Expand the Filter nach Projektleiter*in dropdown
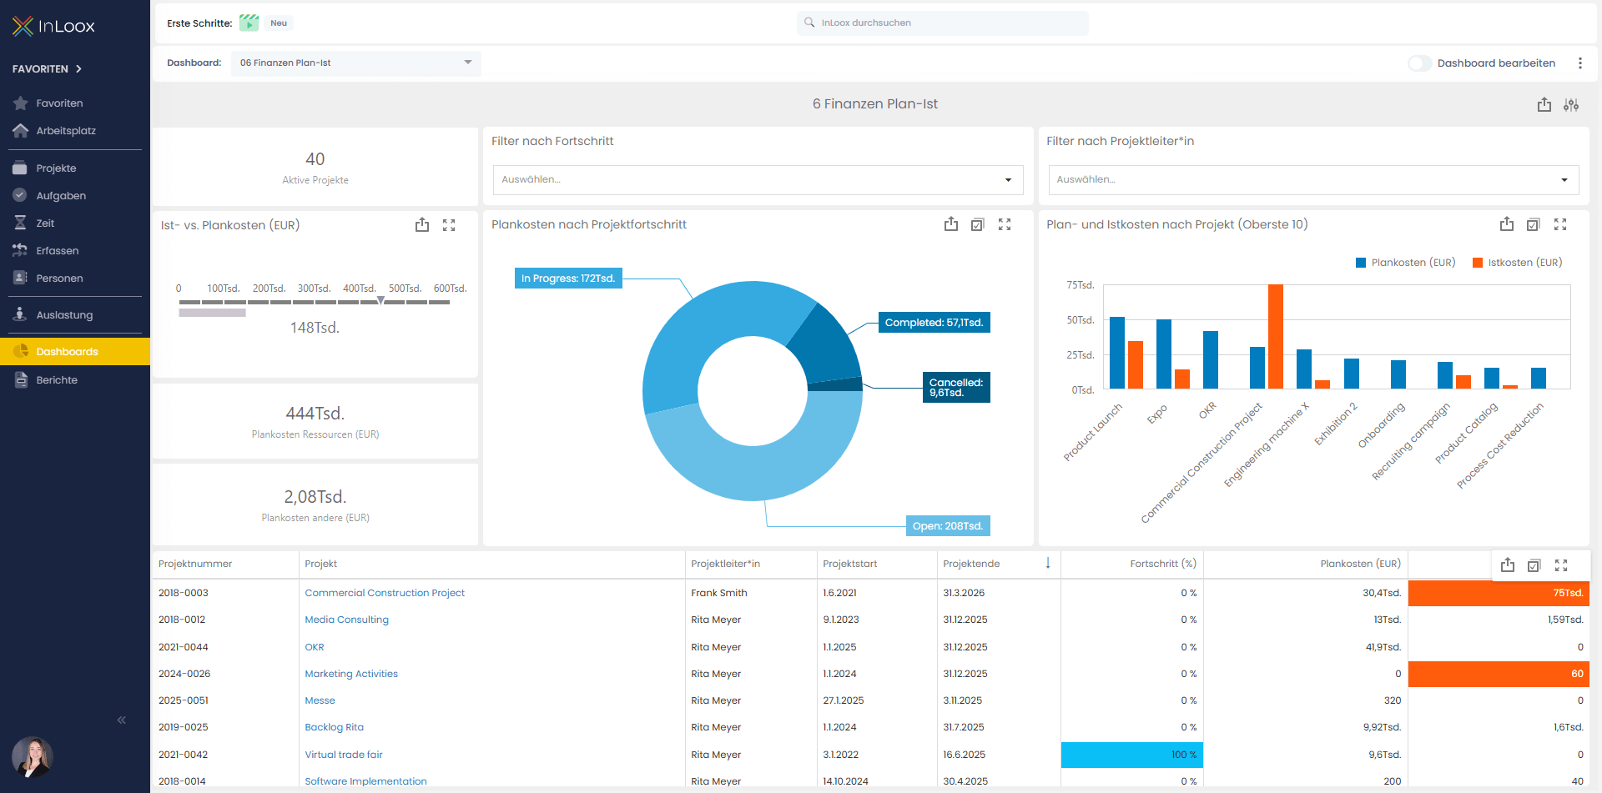Screen dimensions: 1602x793 pyautogui.click(x=1313, y=180)
